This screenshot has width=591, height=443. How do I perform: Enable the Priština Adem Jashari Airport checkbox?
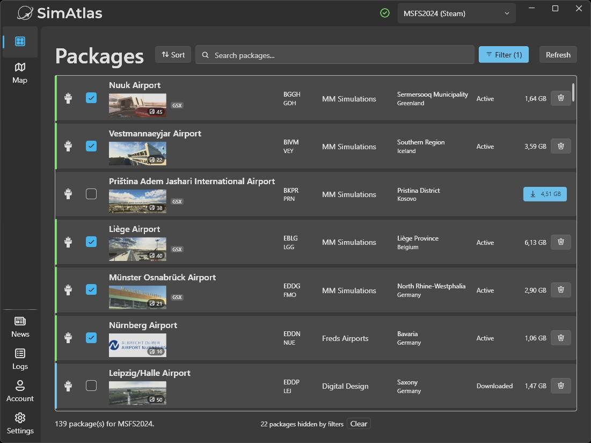(91, 194)
